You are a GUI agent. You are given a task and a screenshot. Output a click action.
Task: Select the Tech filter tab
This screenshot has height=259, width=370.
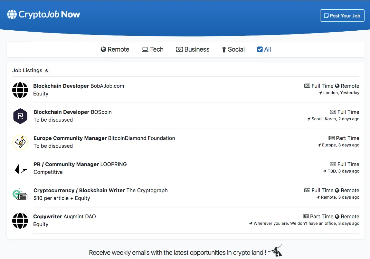tap(152, 49)
